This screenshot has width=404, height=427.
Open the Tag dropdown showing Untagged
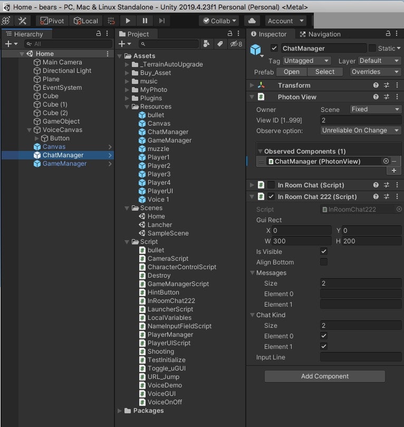click(306, 61)
